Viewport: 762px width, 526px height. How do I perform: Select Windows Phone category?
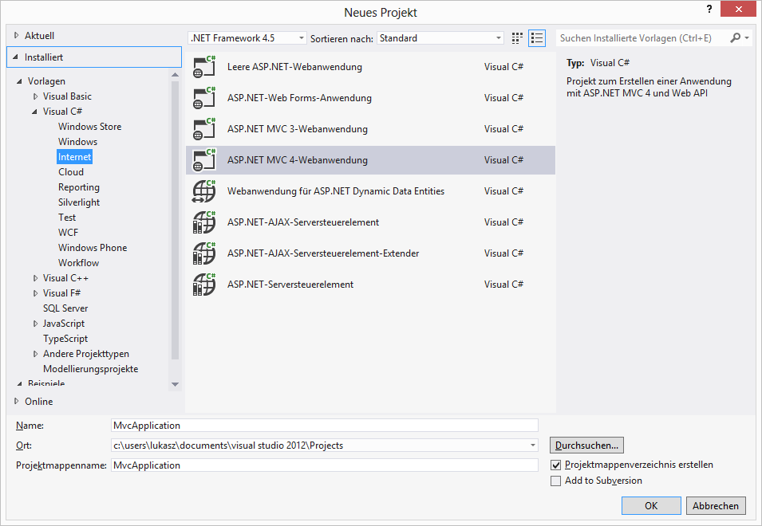pyautogui.click(x=93, y=248)
